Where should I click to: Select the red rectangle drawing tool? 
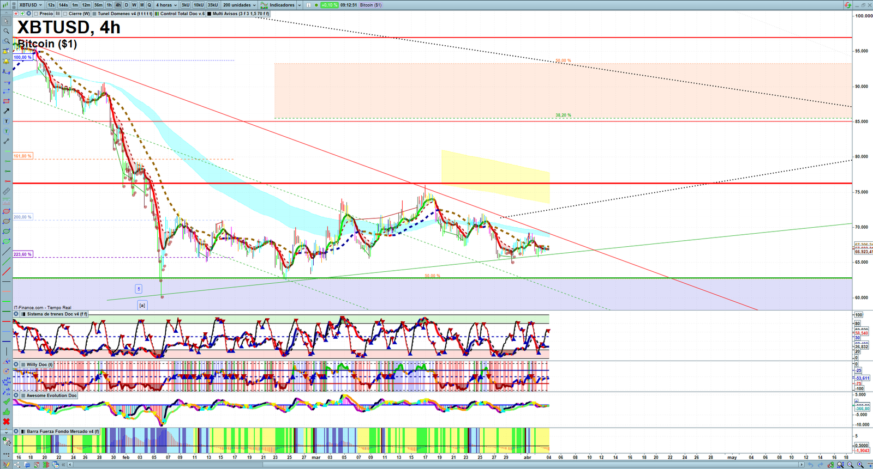coord(6,101)
